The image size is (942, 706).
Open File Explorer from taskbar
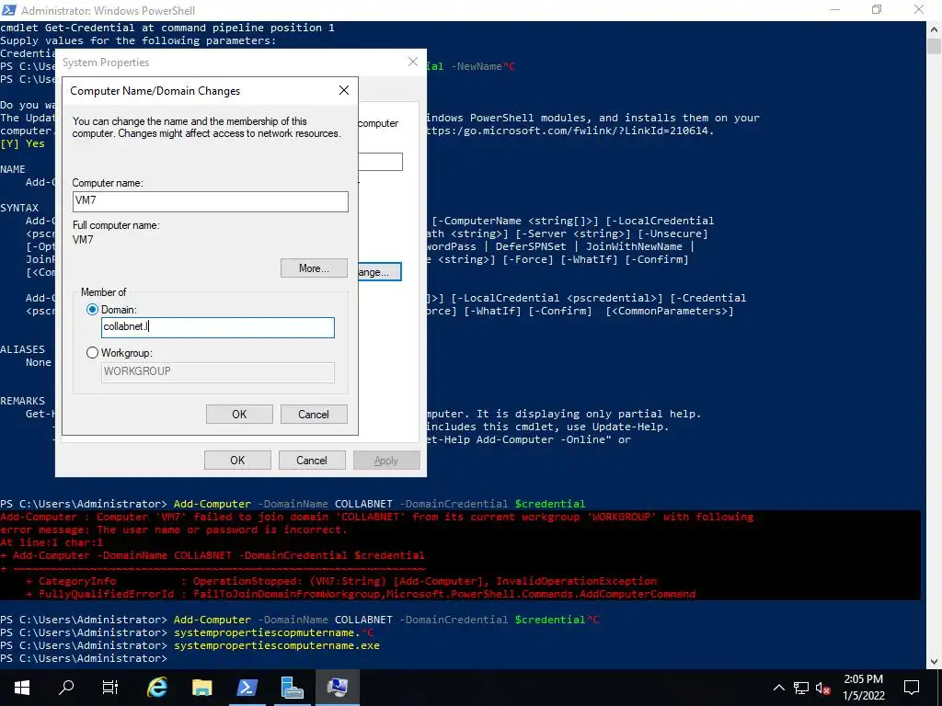pos(201,688)
